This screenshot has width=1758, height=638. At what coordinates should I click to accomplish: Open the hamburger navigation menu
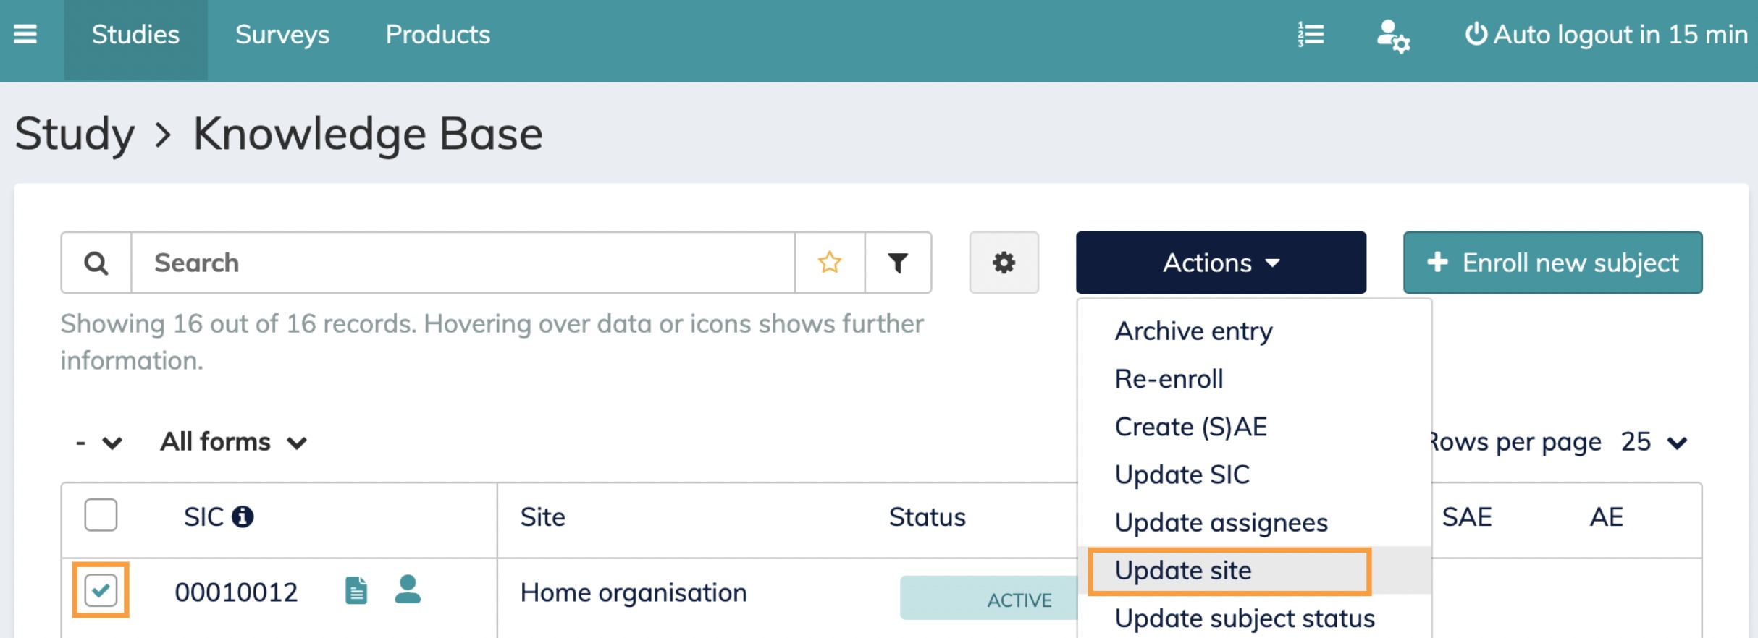[25, 34]
